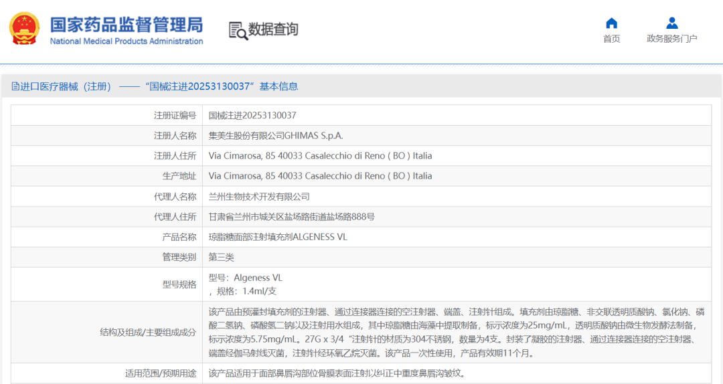Click the 管理类别 label
Image resolution: width=723 pixels, height=384 pixels.
(x=179, y=258)
